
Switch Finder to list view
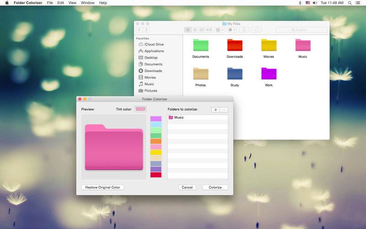pyautogui.click(x=195, y=30)
